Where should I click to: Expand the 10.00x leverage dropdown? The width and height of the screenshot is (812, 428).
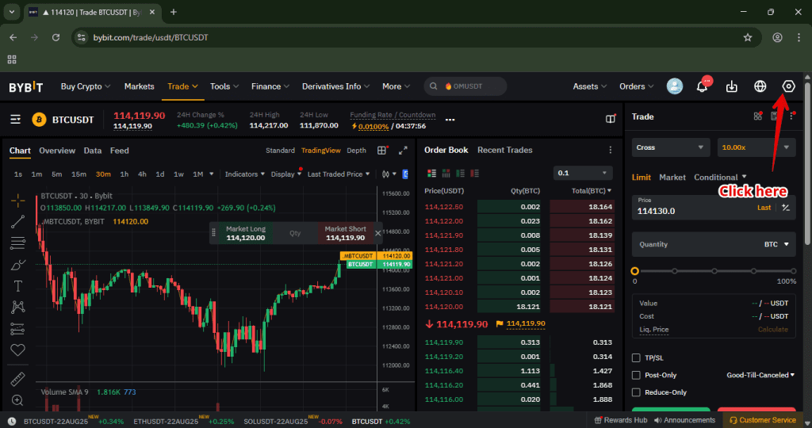756,147
